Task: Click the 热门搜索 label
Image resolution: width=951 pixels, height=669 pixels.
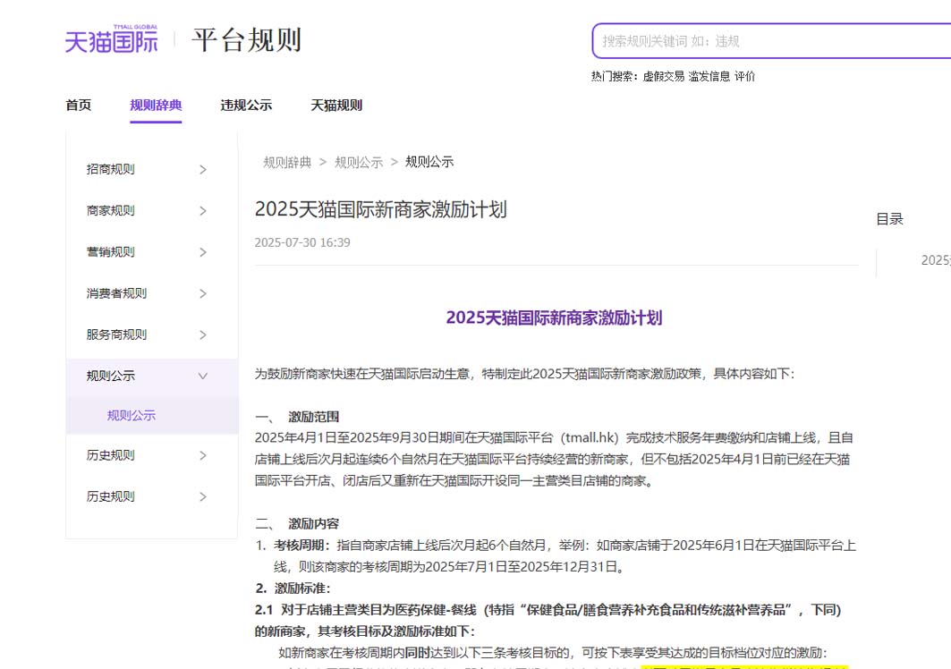Action: coord(615,76)
